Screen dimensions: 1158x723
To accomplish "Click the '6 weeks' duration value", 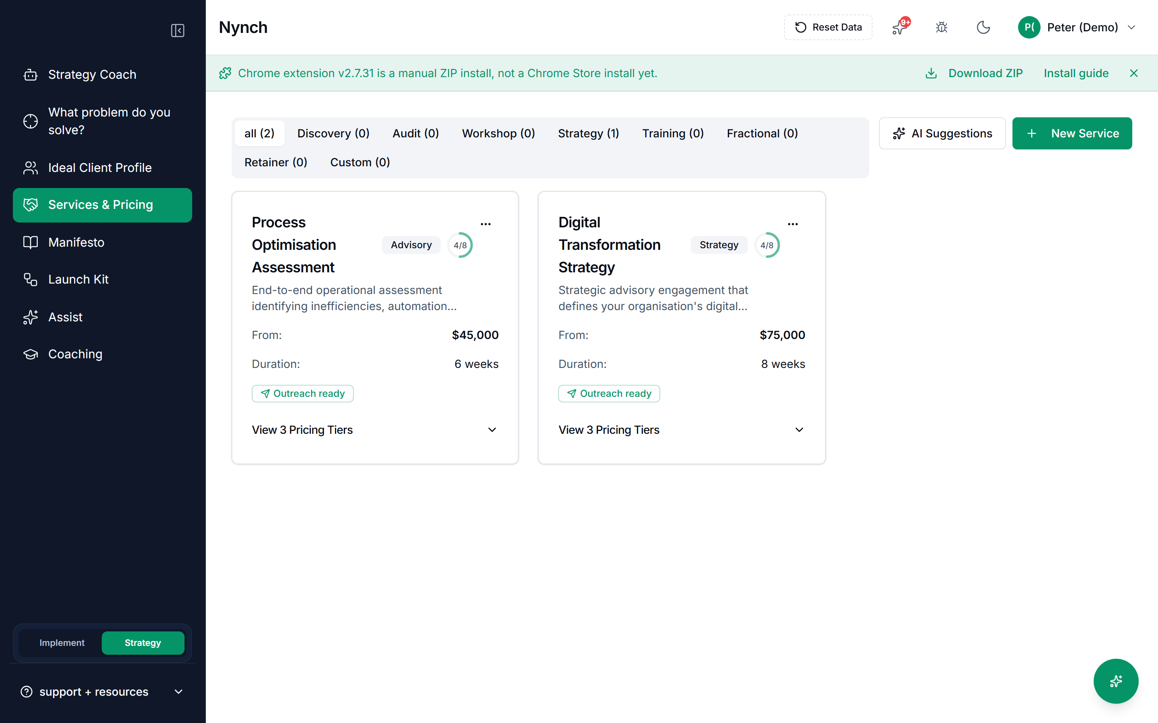I will [x=476, y=364].
